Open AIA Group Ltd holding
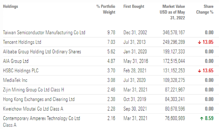 point(16,61)
